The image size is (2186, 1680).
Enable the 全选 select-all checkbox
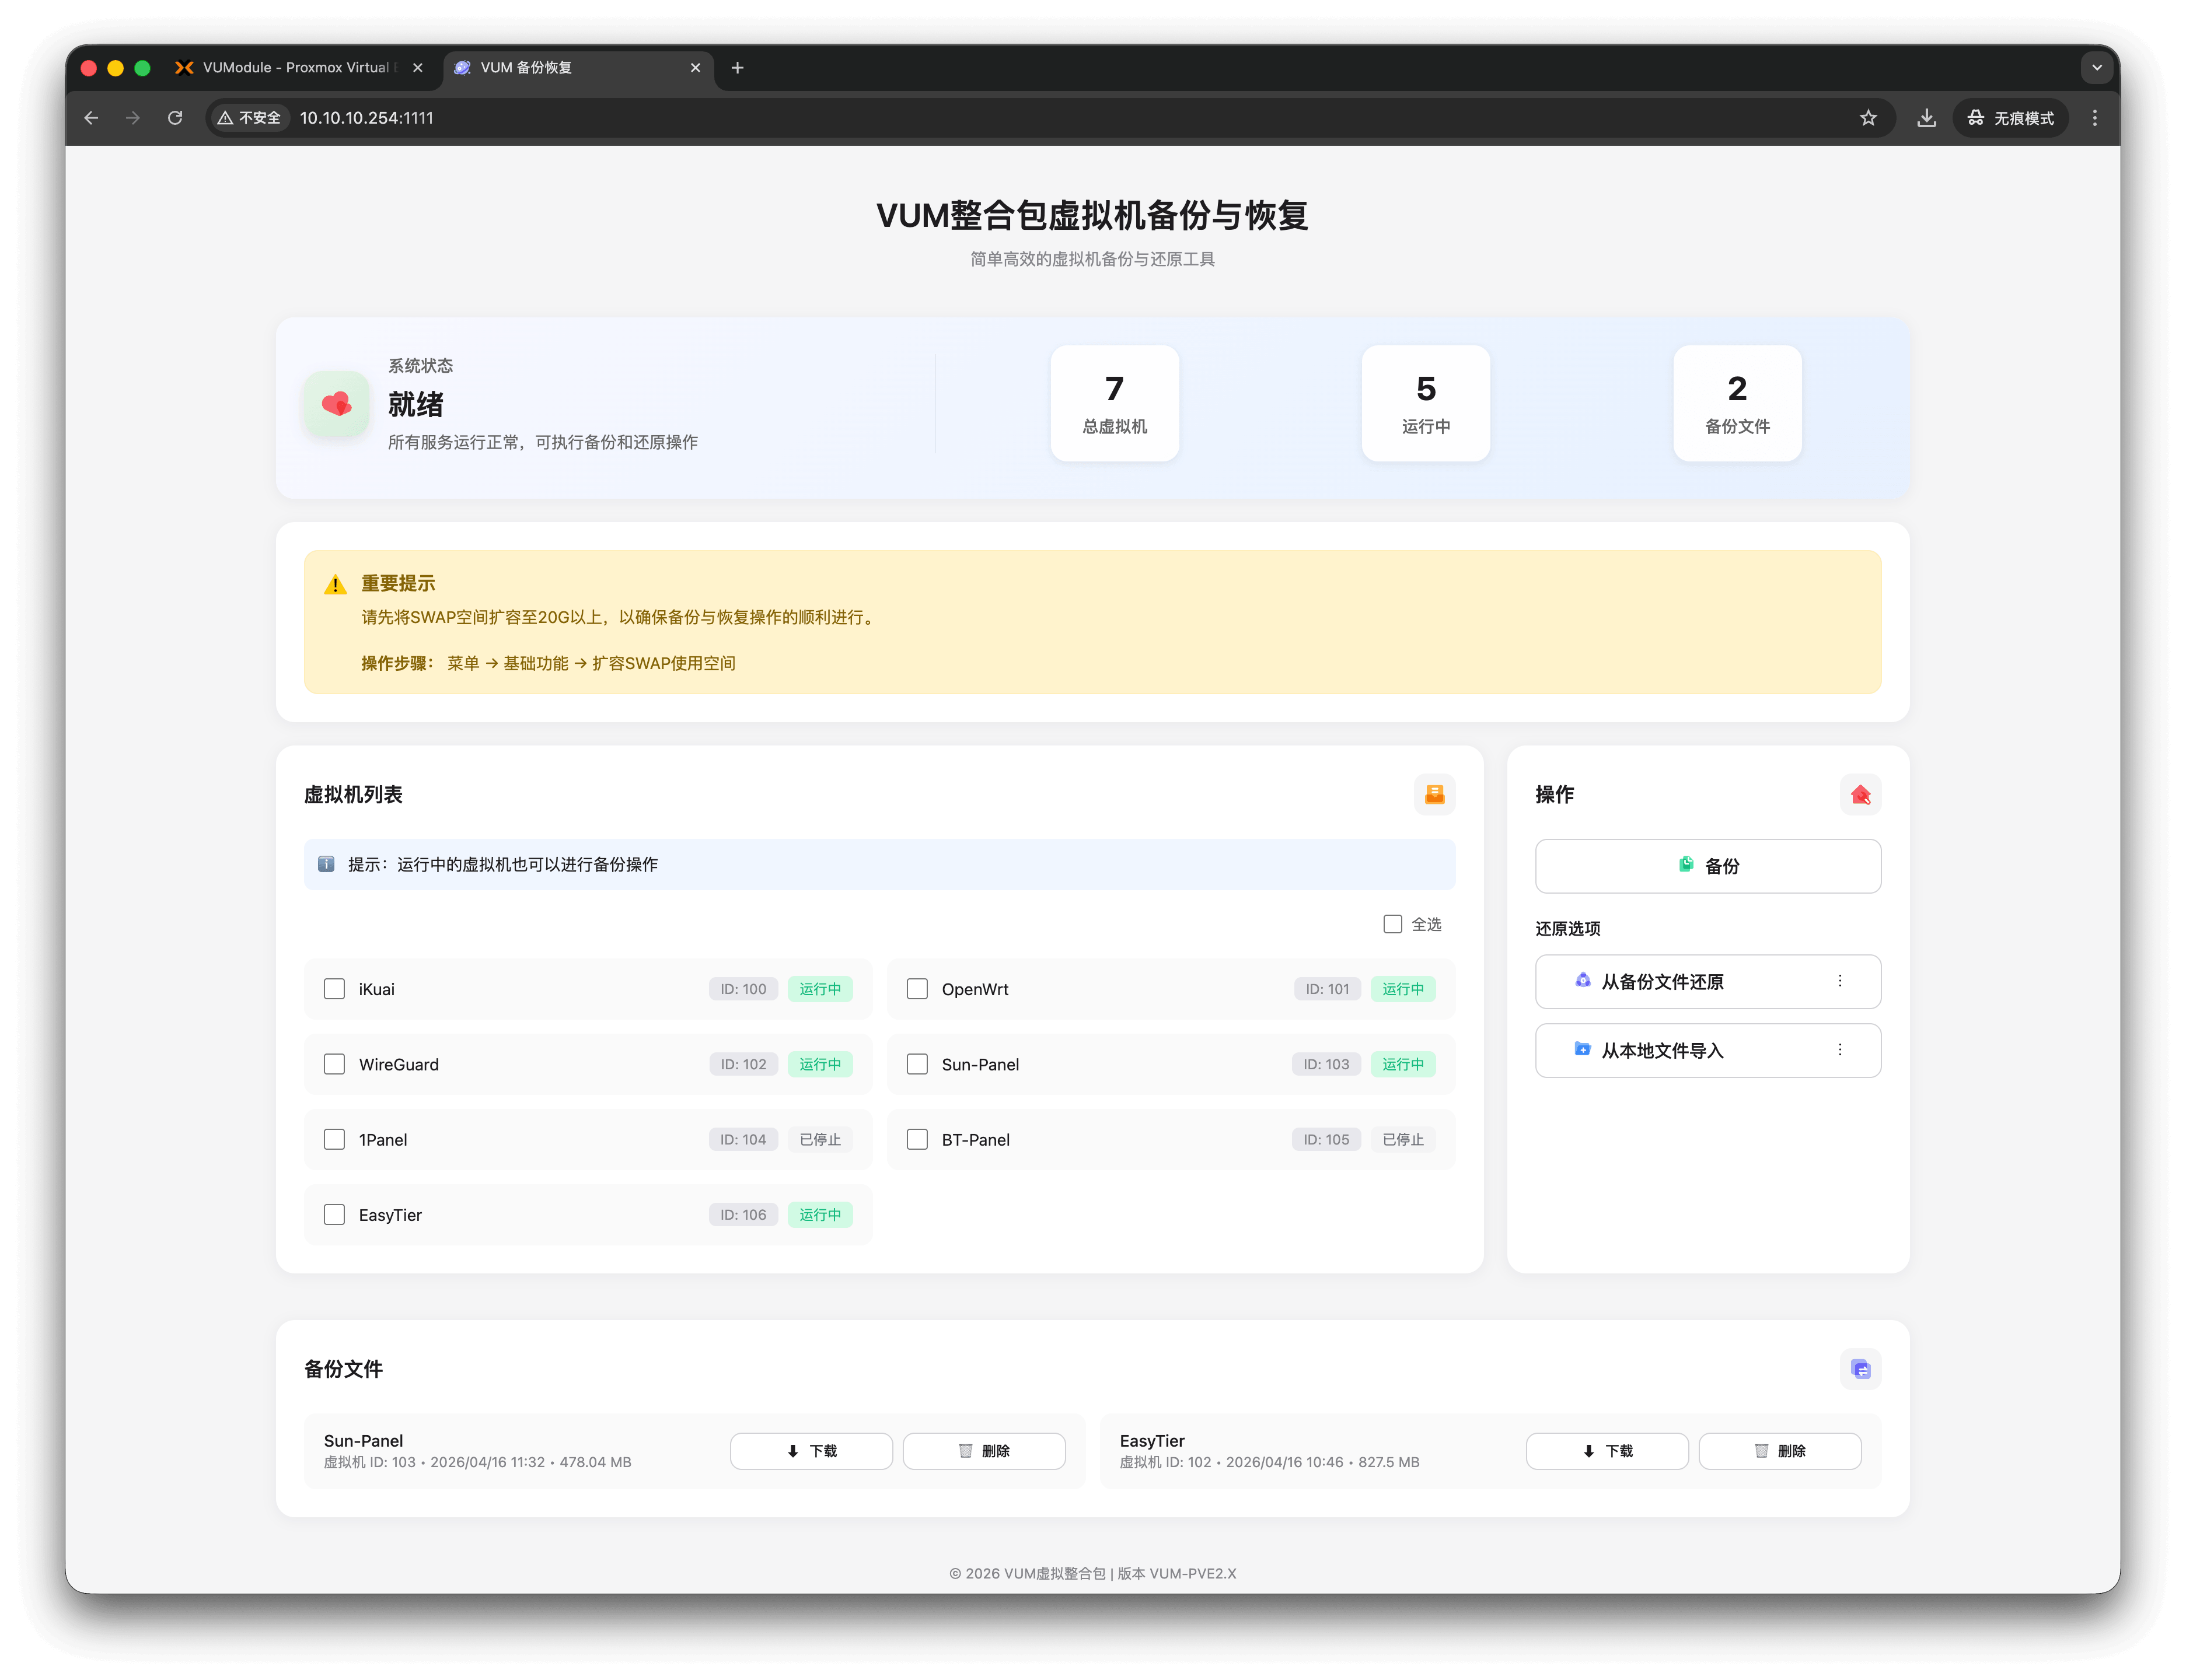[x=1392, y=924]
